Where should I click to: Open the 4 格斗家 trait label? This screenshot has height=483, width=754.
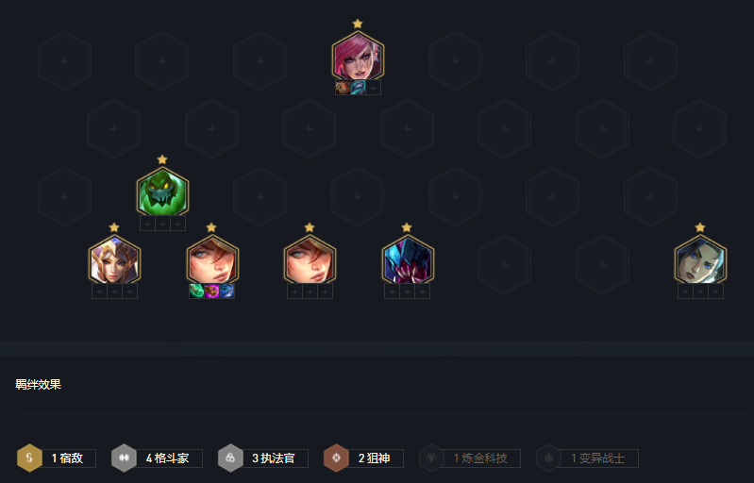[167, 458]
